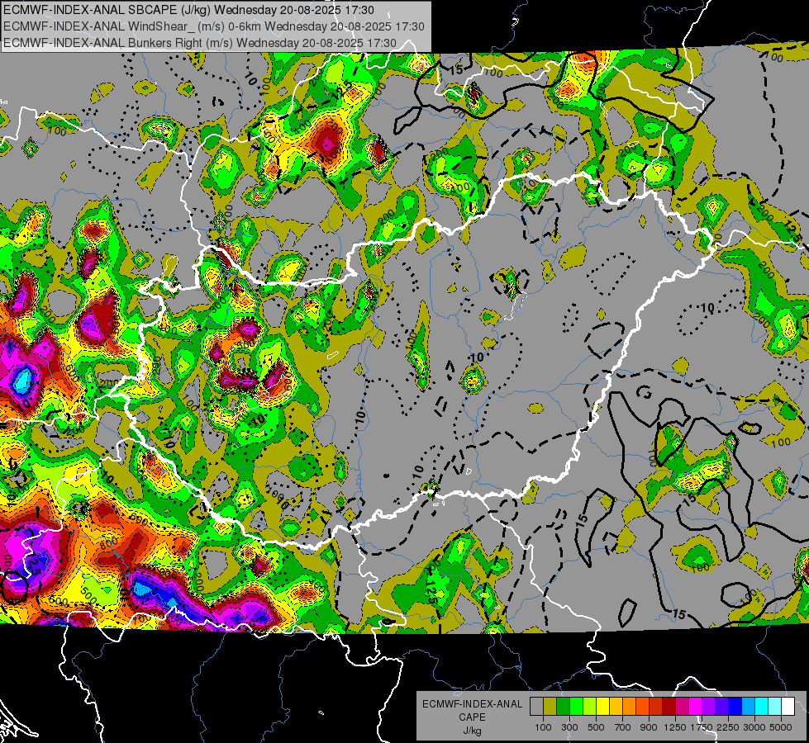Select the pure yellow swatch after 500
This screenshot has height=743, width=809.
(x=602, y=707)
